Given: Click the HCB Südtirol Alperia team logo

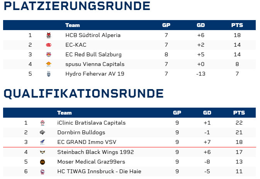Looking at the screenshot, I should tap(49, 35).
